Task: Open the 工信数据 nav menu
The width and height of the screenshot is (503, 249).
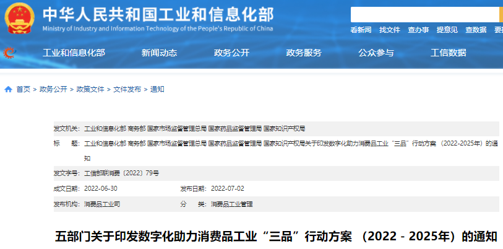Action: tap(449, 53)
